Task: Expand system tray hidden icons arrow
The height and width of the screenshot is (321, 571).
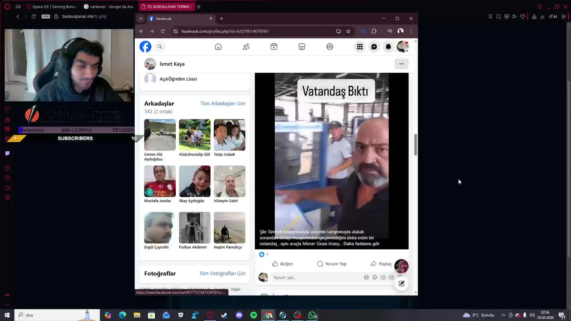Action: (x=503, y=315)
